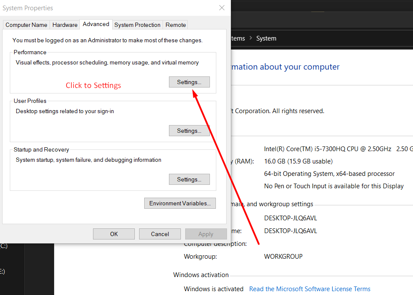This screenshot has height=295, width=413.
Task: Click Cancel in System Properties
Action: pos(160,234)
